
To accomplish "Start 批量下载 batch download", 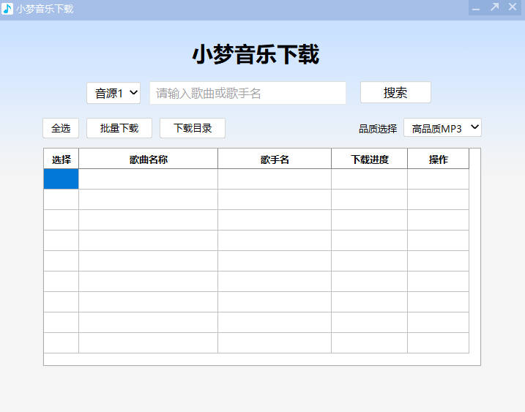I will (119, 128).
